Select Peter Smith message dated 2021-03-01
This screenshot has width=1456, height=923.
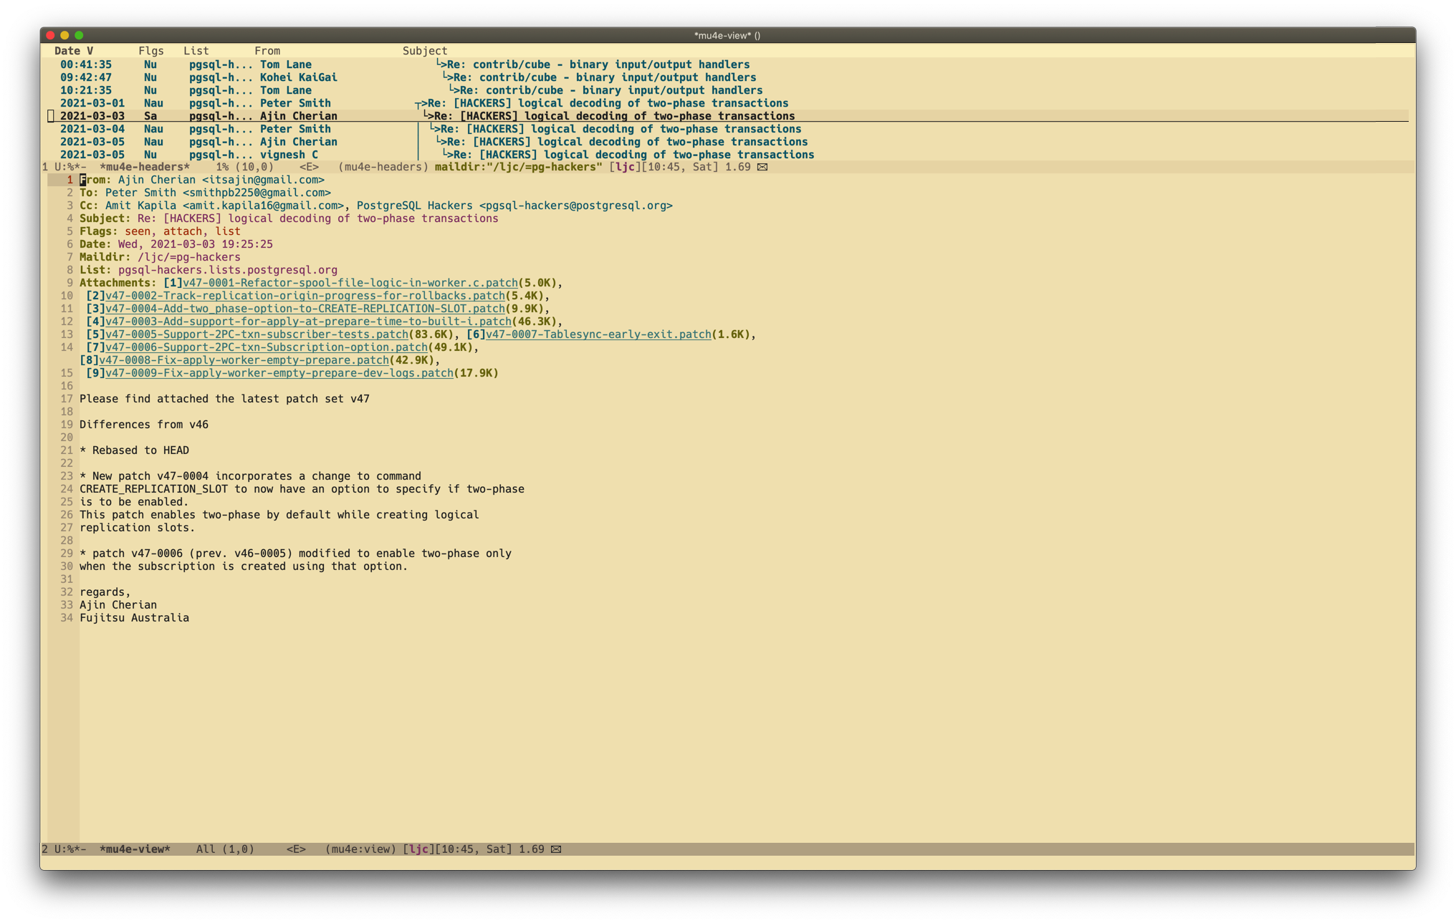point(294,103)
